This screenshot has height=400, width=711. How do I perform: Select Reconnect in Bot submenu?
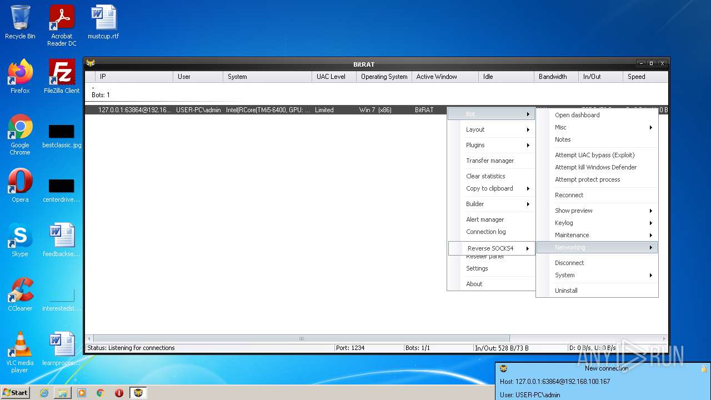(597, 195)
